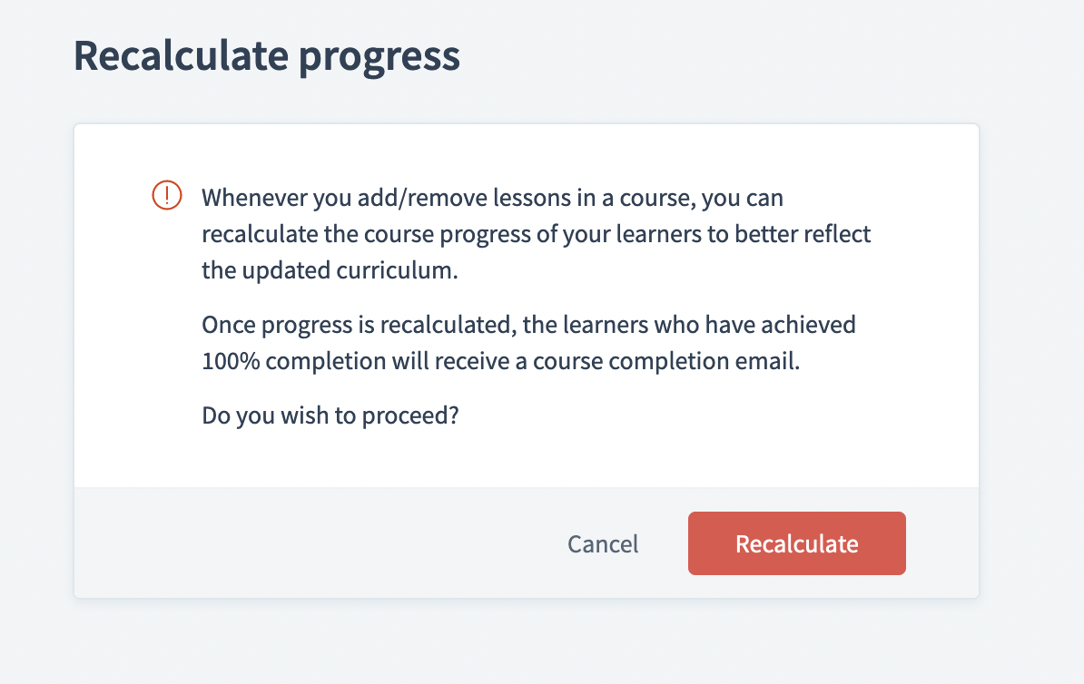Viewport: 1084px width, 684px height.
Task: Click the "Recalculate progress" page heading
Action: (266, 56)
